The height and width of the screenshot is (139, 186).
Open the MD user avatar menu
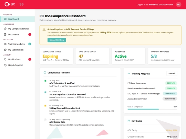click(x=179, y=4)
